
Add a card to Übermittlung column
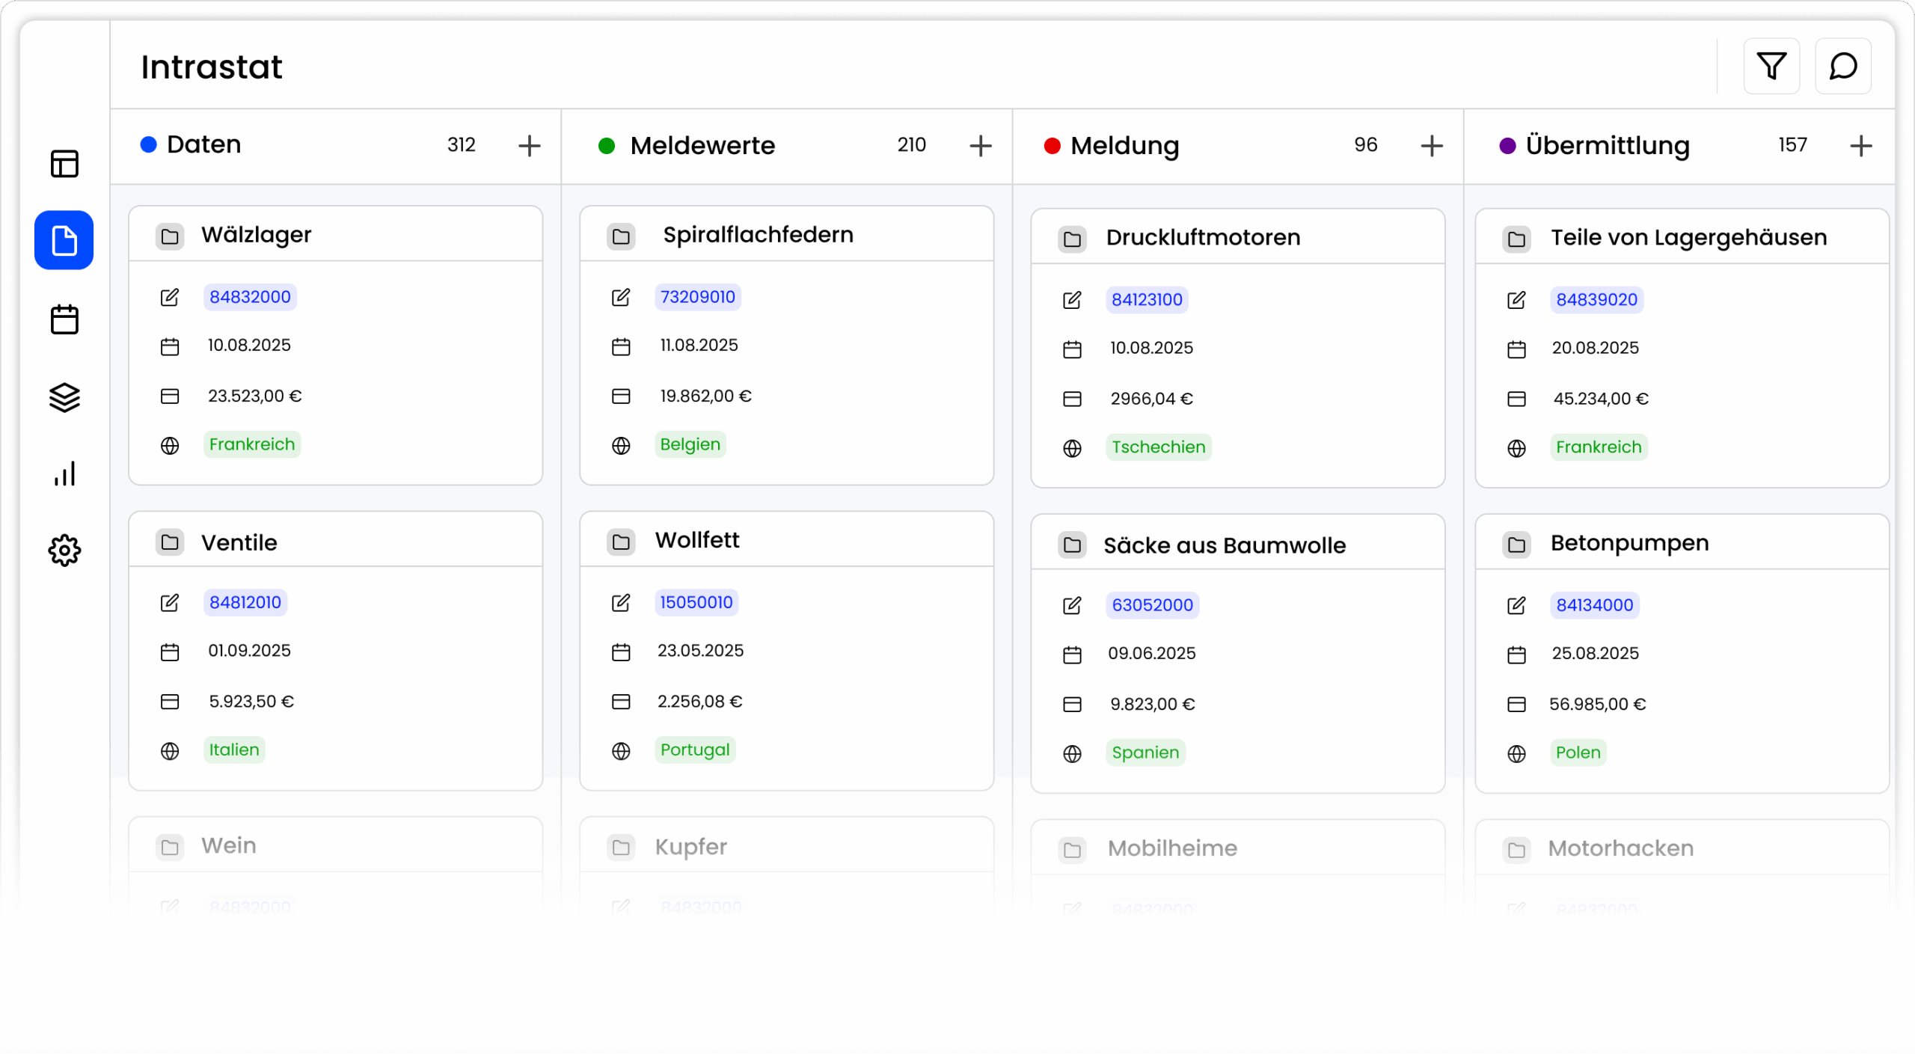pyautogui.click(x=1860, y=145)
